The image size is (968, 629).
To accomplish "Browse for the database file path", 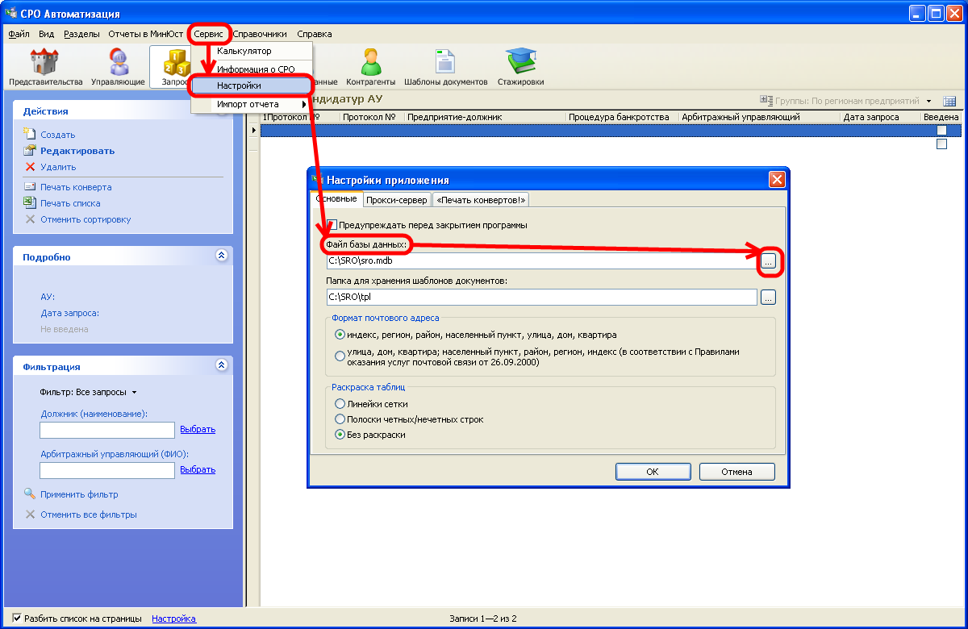I will 768,261.
